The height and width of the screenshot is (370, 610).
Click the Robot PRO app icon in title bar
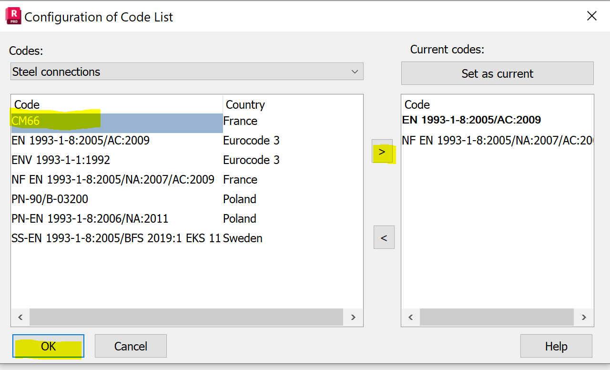pyautogui.click(x=13, y=17)
